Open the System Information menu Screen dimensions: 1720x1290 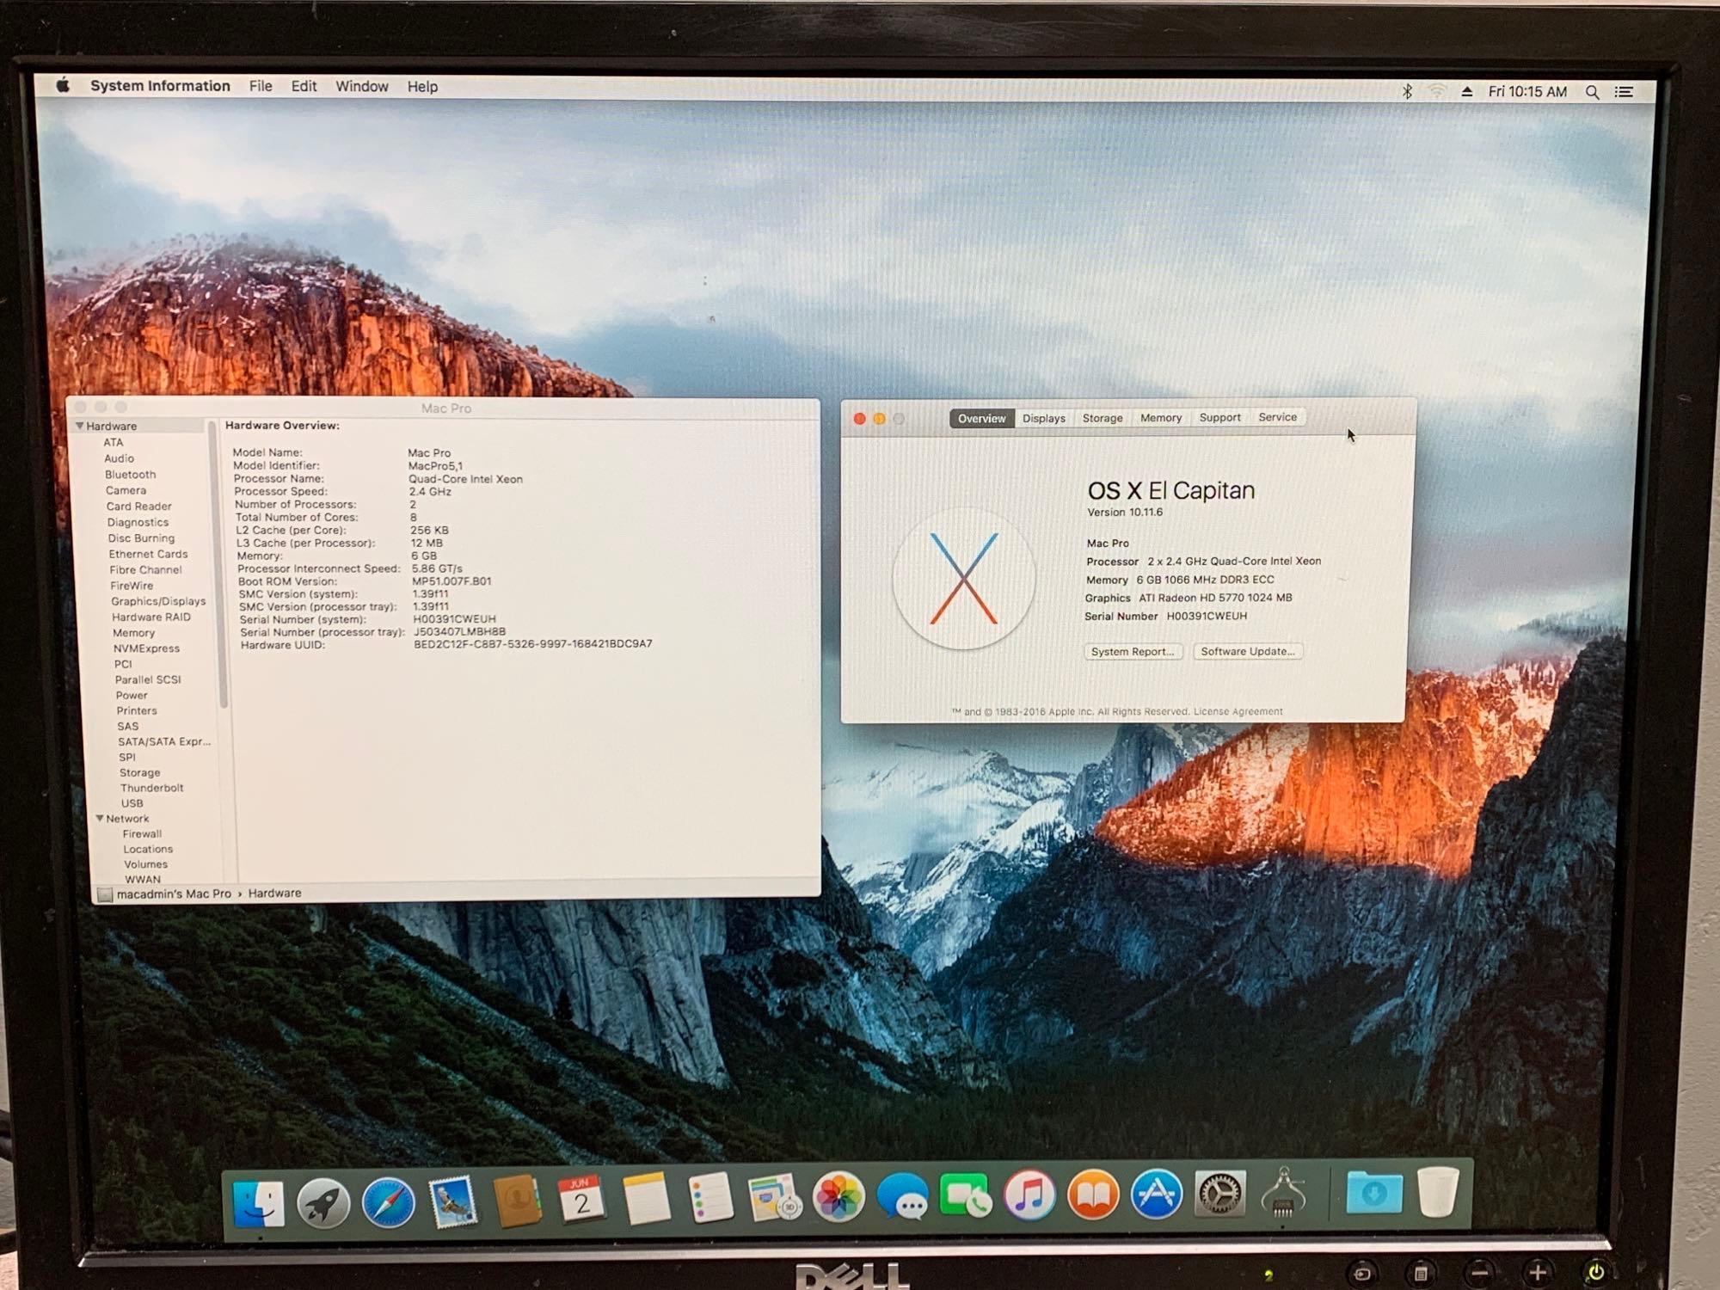coord(160,86)
